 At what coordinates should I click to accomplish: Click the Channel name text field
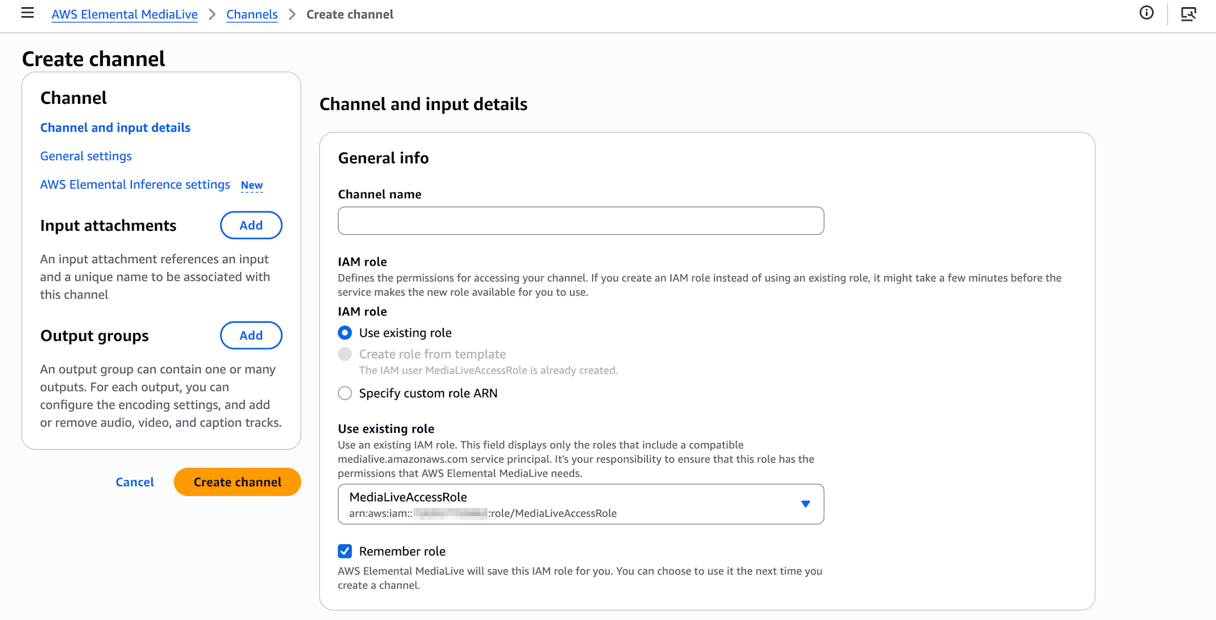tap(581, 221)
